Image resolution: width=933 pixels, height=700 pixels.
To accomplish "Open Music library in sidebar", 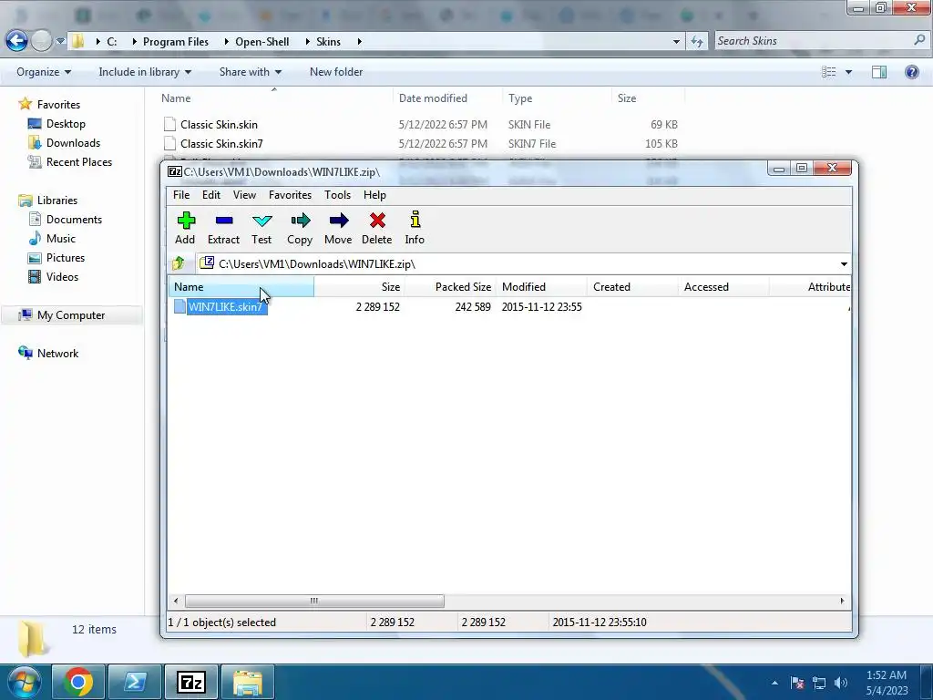I will [x=61, y=238].
